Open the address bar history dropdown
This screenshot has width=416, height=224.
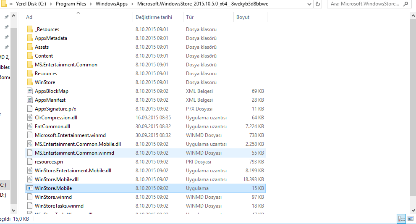(309, 4)
